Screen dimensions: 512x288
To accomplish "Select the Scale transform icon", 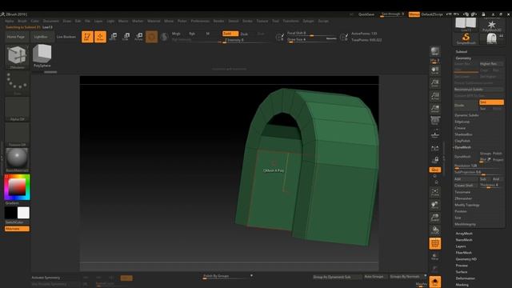I will pos(126,37).
